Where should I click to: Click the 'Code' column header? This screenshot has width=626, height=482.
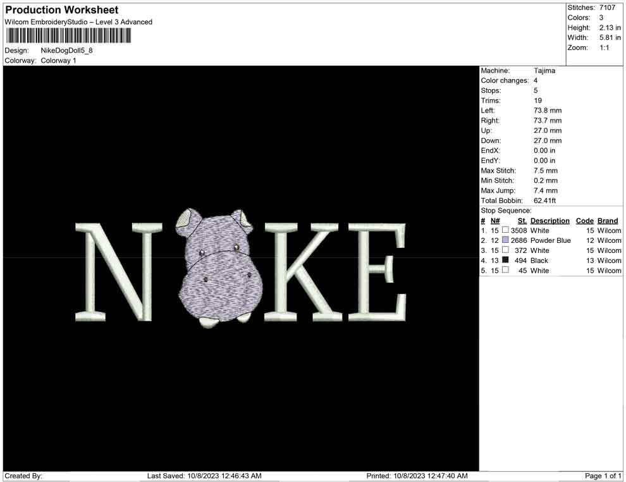tap(584, 220)
